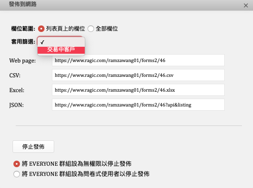Viewport: 253px width, 188px height.
Task: Click the Web page URL field
Action: (x=138, y=60)
